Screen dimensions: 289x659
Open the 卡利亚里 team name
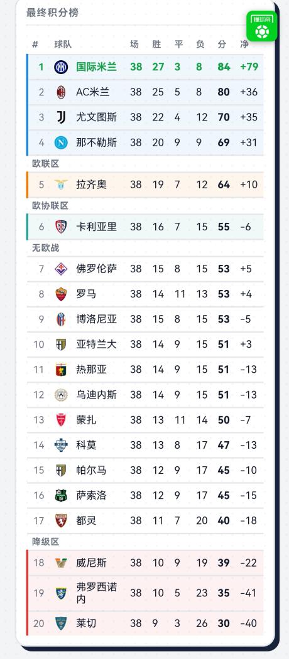(96, 227)
